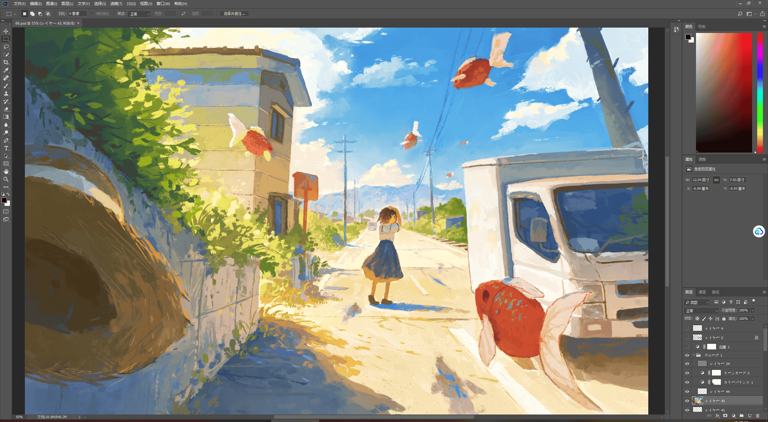Screen dimensions: 768x422
Task: Open the layer blend mode 正常 dropdown
Action: (701, 311)
